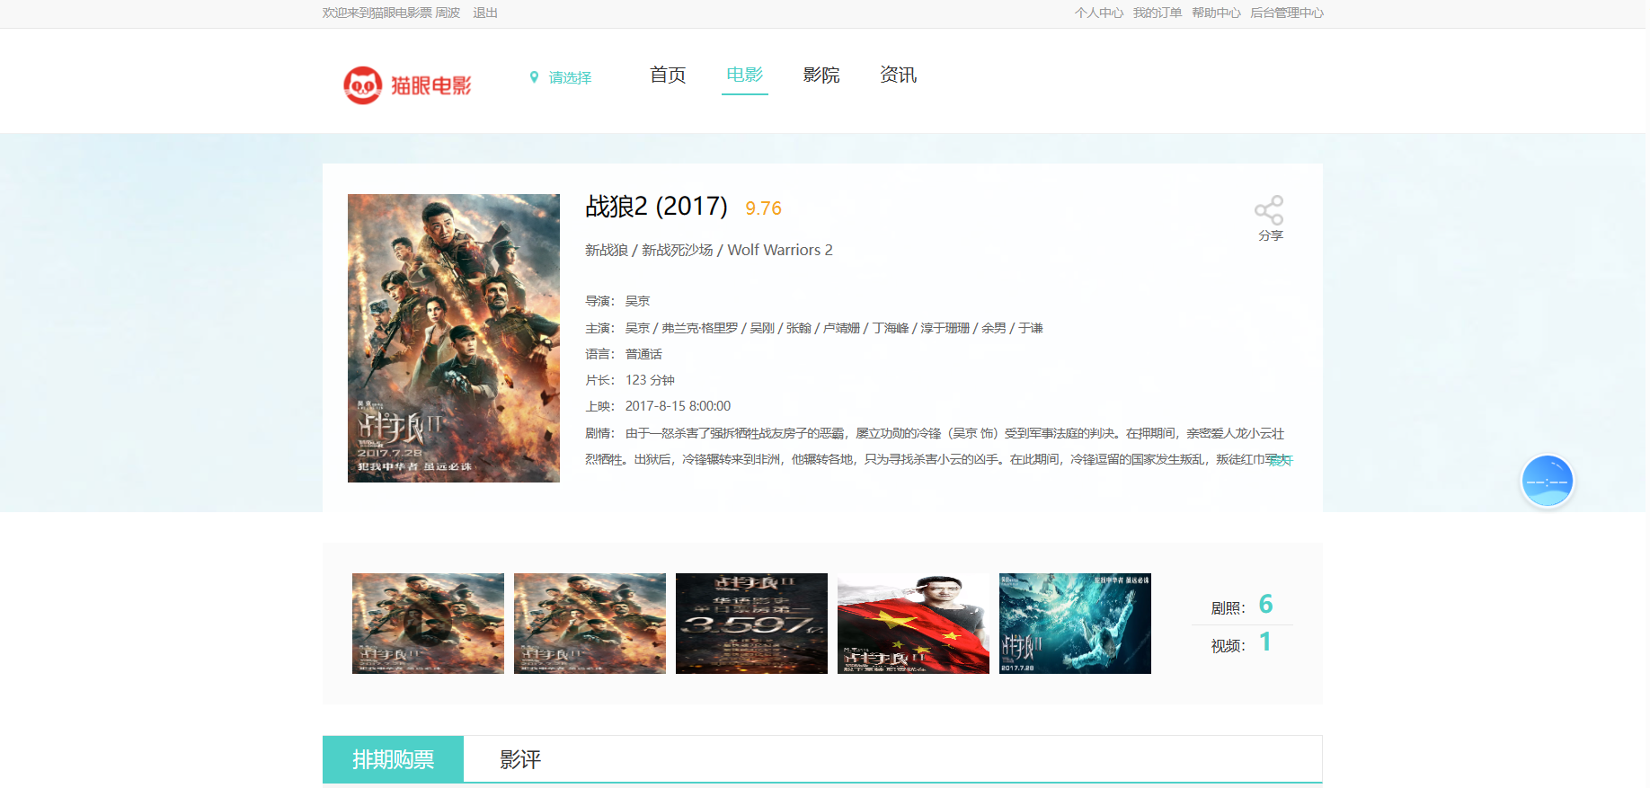Viewport: 1650px width, 788px height.
Task: Click the location pin icon
Action: click(534, 77)
